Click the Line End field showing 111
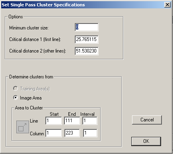 [72, 121]
